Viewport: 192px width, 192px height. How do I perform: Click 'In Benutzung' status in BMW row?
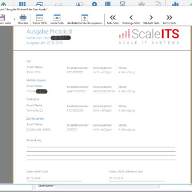click(126, 72)
